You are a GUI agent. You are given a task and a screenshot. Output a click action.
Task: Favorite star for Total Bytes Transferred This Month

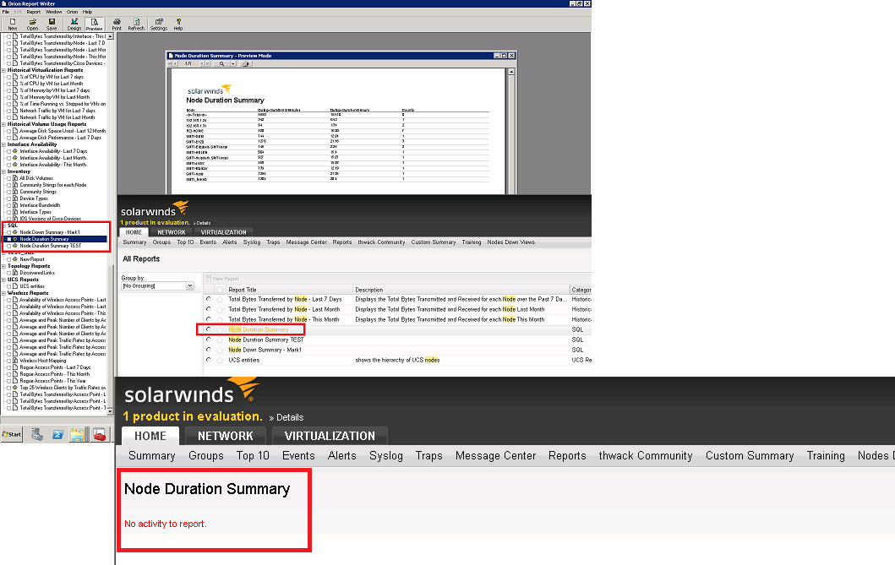(x=220, y=320)
